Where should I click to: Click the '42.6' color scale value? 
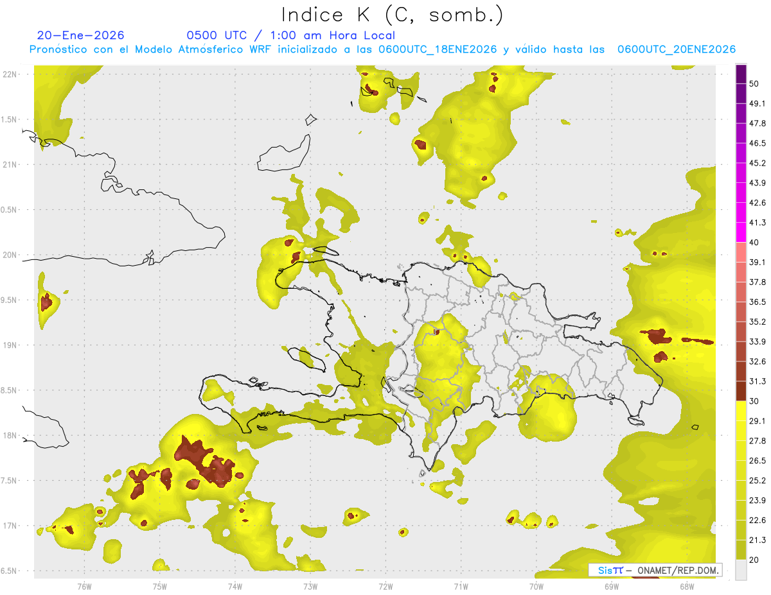click(758, 203)
